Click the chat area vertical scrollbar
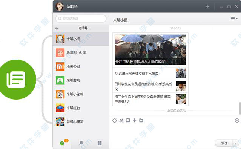 coord(240,108)
